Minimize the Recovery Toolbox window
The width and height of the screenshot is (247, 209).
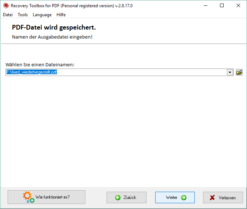(x=206, y=6)
